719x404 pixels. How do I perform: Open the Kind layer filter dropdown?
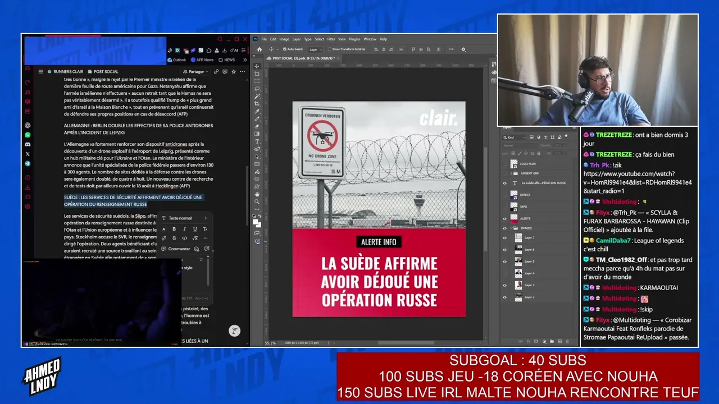click(x=515, y=137)
